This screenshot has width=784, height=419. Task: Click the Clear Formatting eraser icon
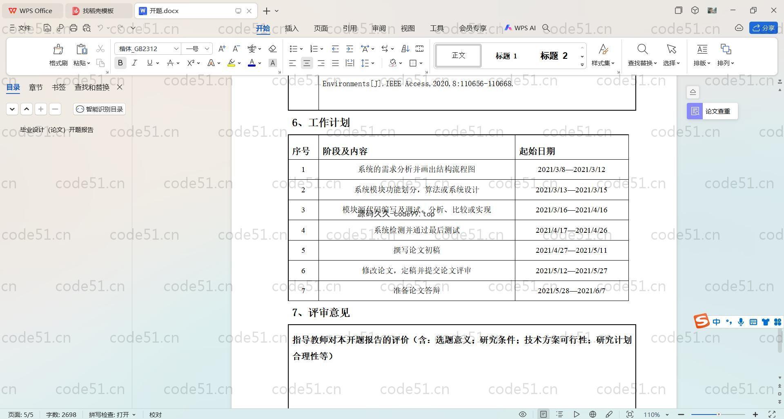[x=273, y=49]
